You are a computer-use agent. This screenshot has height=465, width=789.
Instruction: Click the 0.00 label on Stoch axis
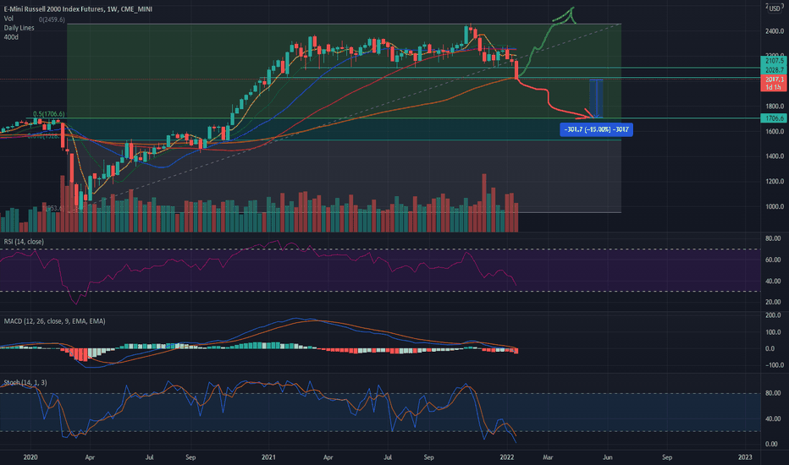pos(771,445)
